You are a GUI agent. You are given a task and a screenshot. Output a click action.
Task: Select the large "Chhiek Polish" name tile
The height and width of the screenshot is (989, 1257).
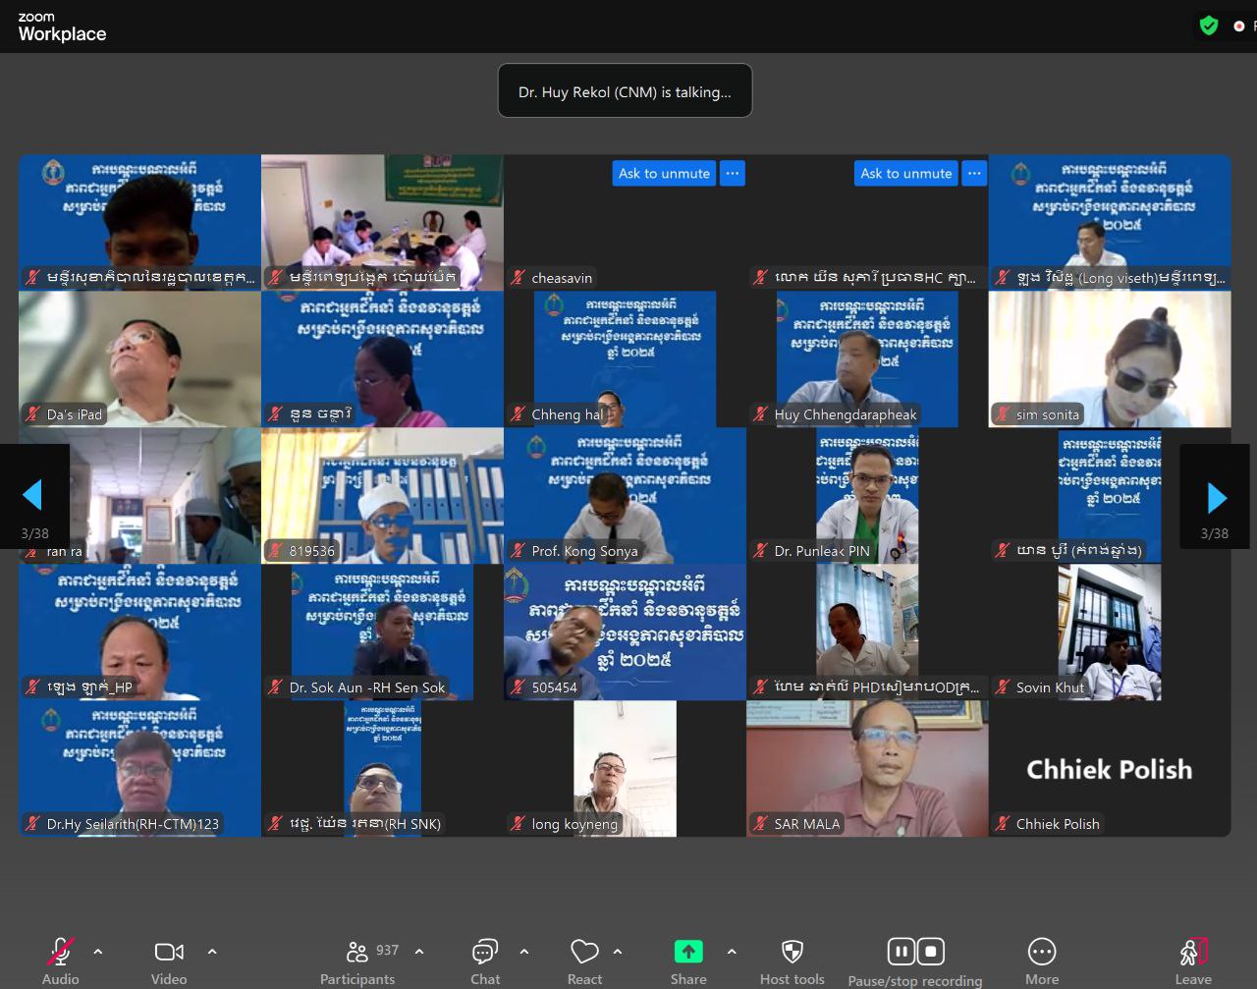coord(1110,768)
